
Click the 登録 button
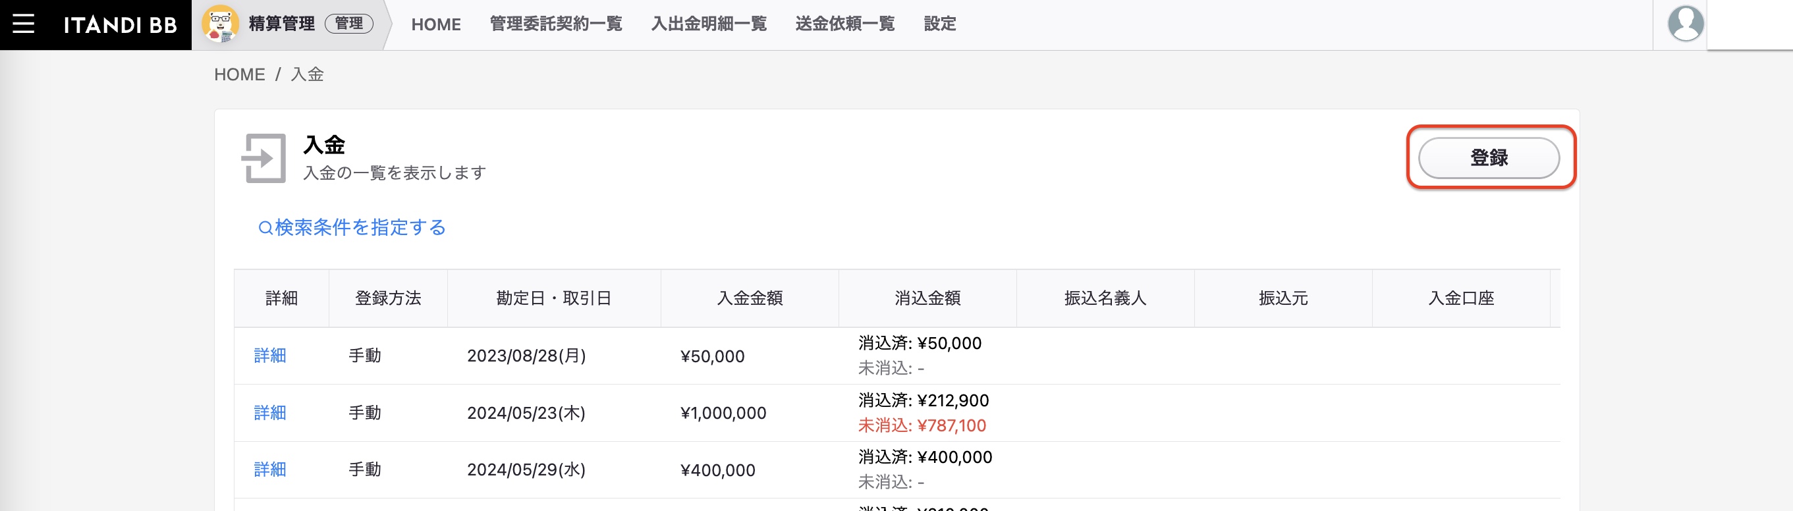(1488, 158)
